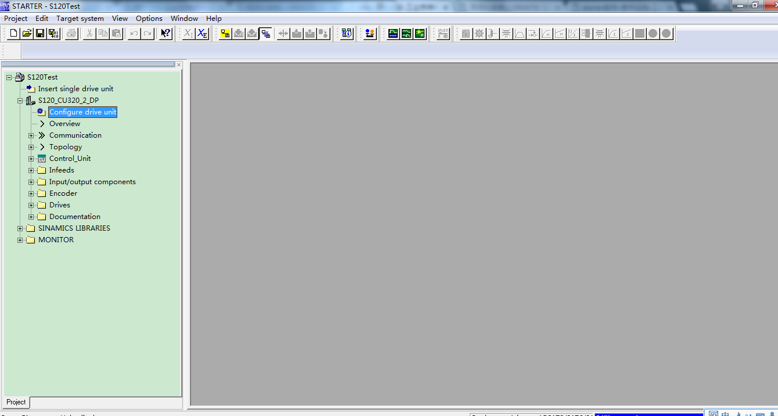Click the save and compile all icon
778x416 pixels.
tap(53, 34)
